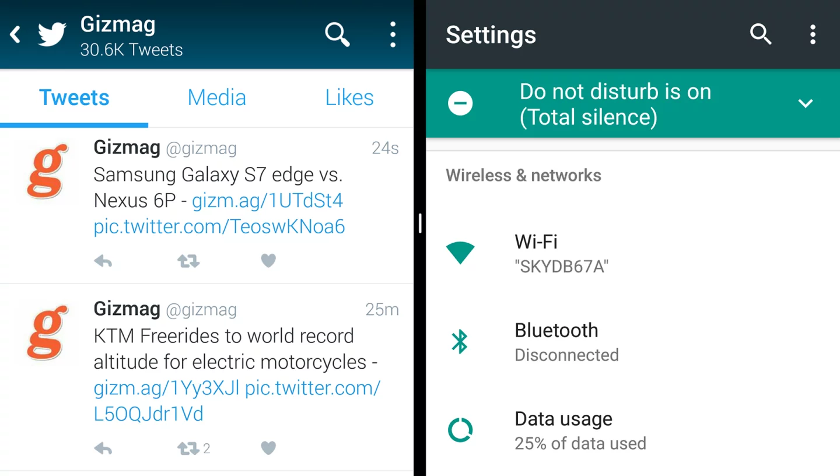Expand the Do not disturb banner chevron

click(806, 103)
